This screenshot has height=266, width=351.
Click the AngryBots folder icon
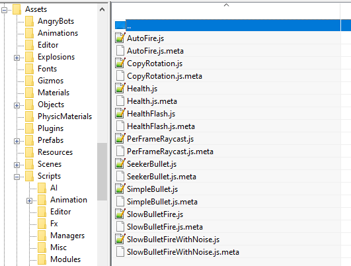coord(29,21)
